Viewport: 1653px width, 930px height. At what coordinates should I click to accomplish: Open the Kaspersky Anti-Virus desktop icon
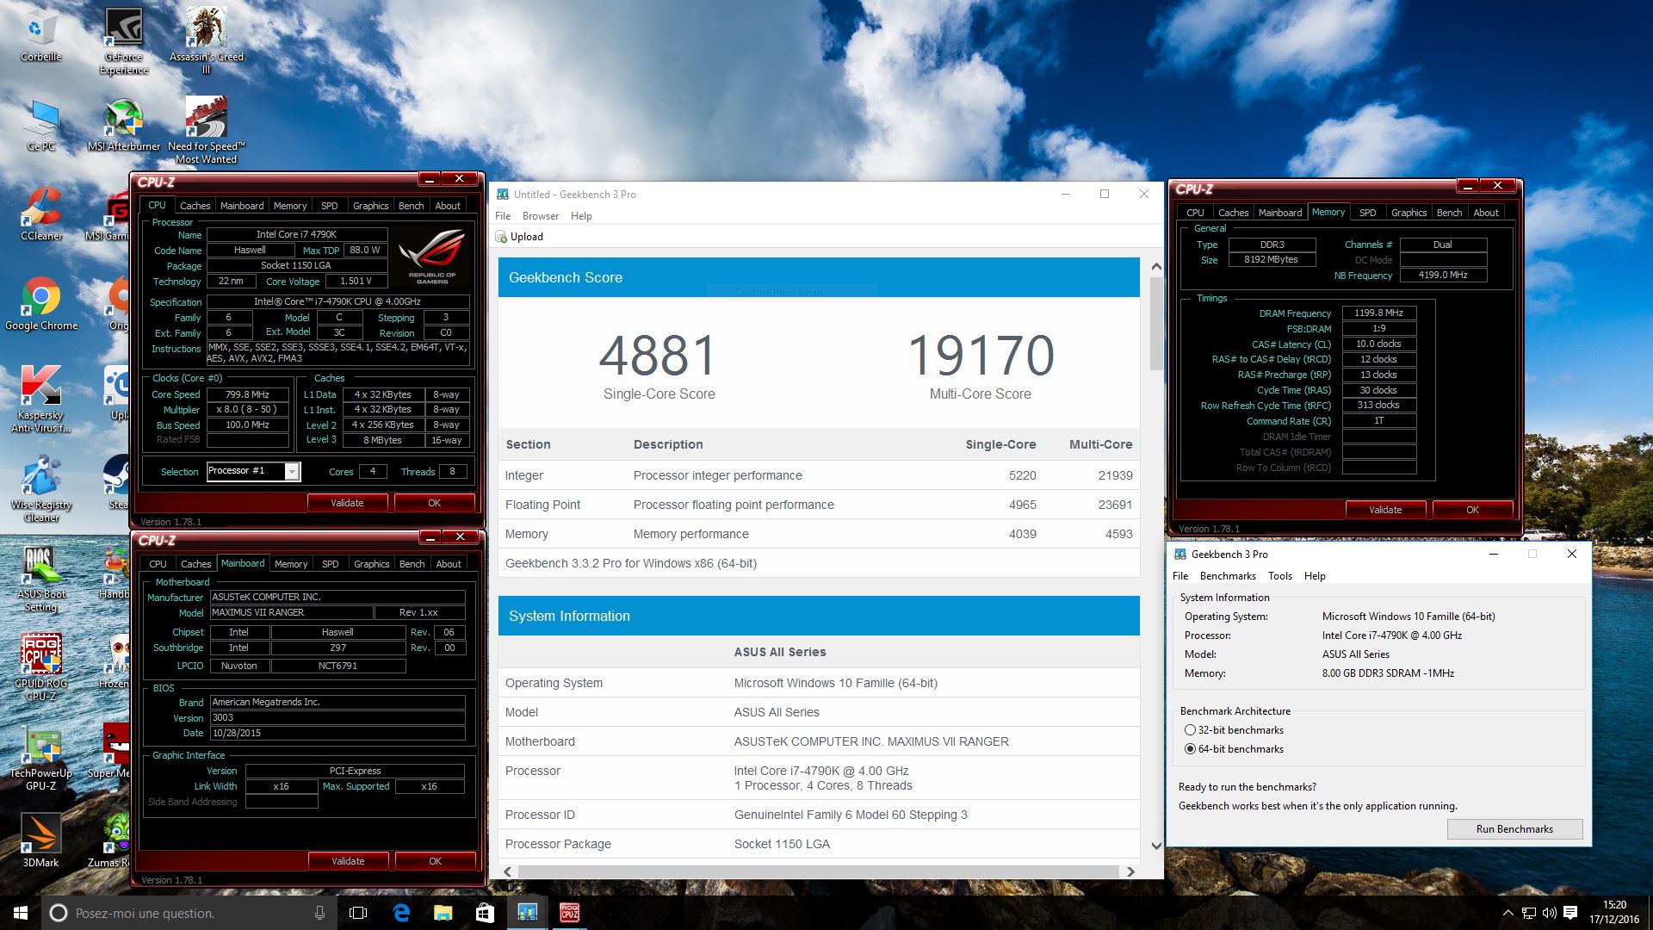(40, 399)
